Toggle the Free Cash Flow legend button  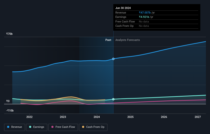(63, 127)
